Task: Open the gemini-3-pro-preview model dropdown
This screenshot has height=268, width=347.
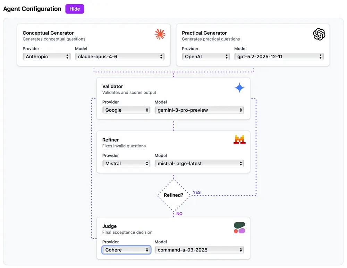Action: (x=199, y=110)
